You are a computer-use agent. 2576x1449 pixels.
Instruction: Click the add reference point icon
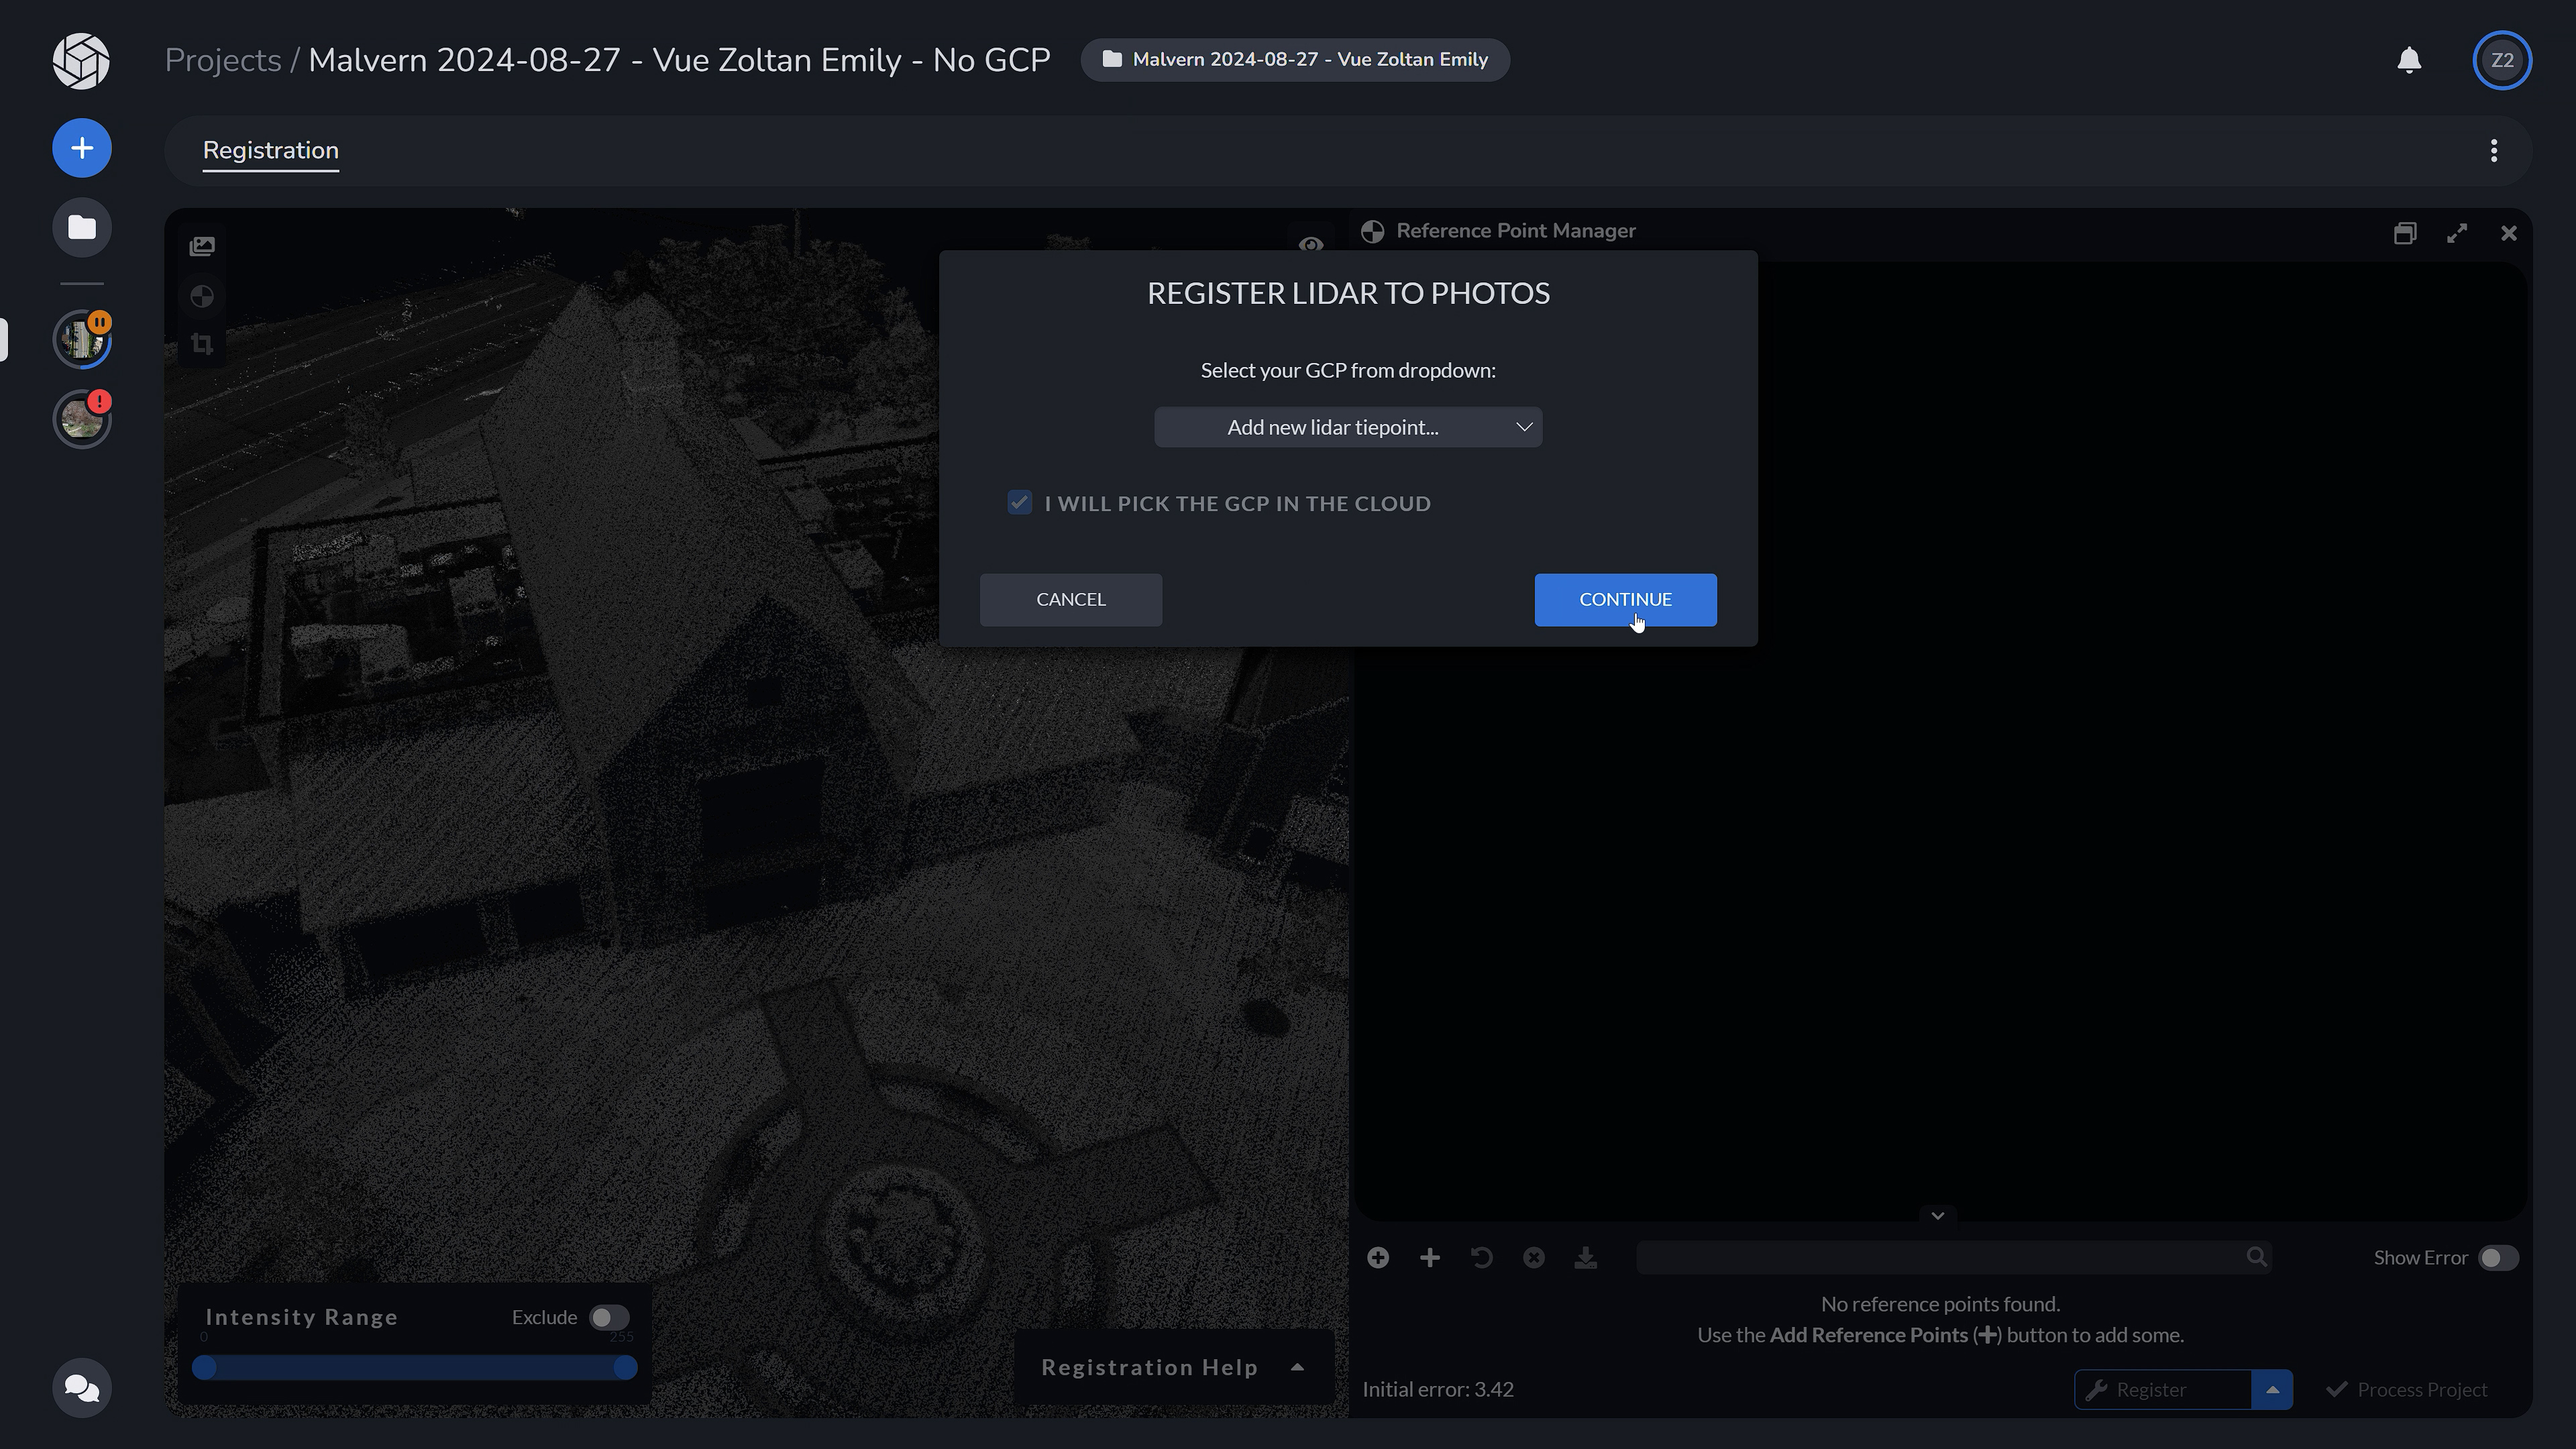tap(1379, 1256)
